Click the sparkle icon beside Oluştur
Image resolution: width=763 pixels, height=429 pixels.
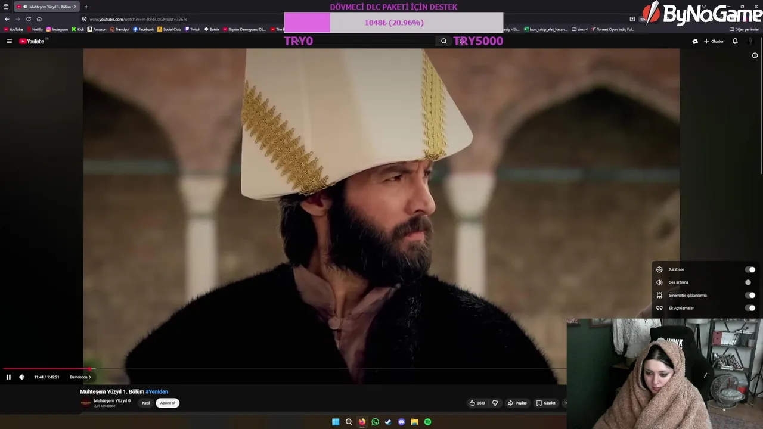(695, 41)
